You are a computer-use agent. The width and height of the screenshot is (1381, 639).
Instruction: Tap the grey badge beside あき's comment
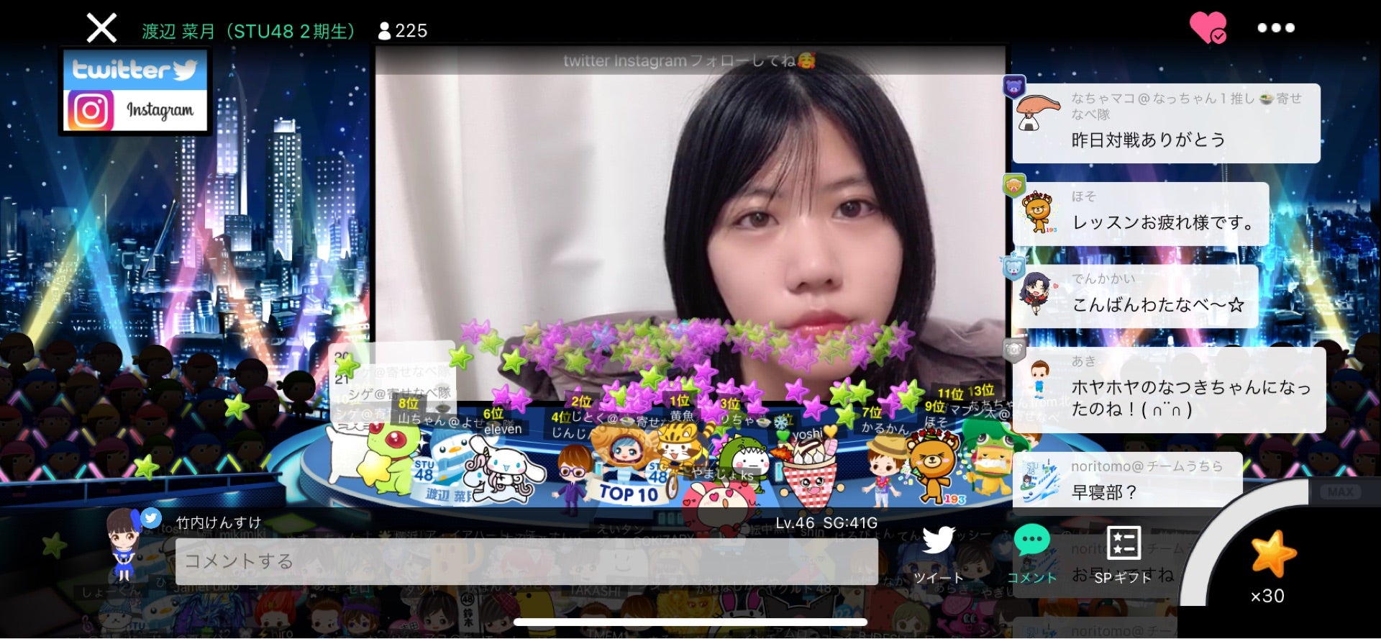coord(1014,350)
